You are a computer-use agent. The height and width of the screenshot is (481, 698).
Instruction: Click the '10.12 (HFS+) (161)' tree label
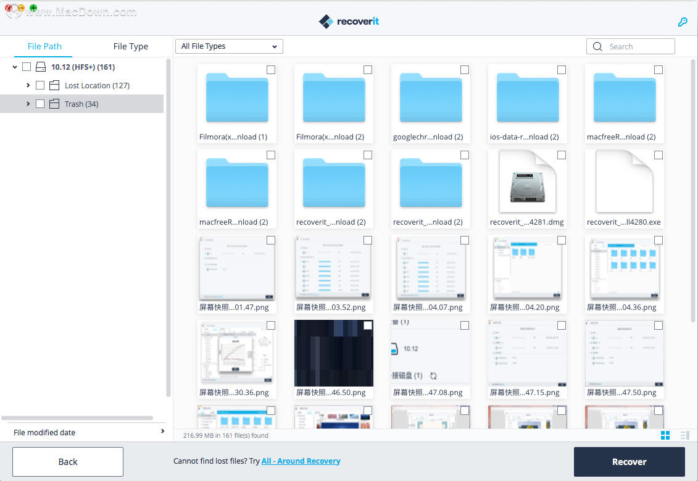click(83, 67)
